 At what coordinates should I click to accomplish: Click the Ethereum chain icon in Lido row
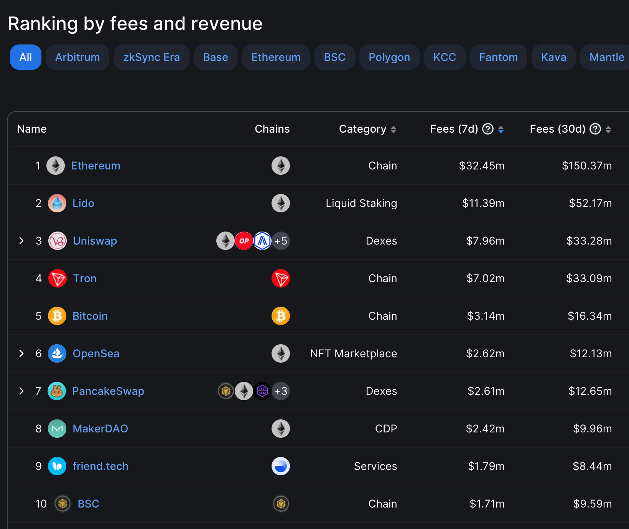(281, 203)
